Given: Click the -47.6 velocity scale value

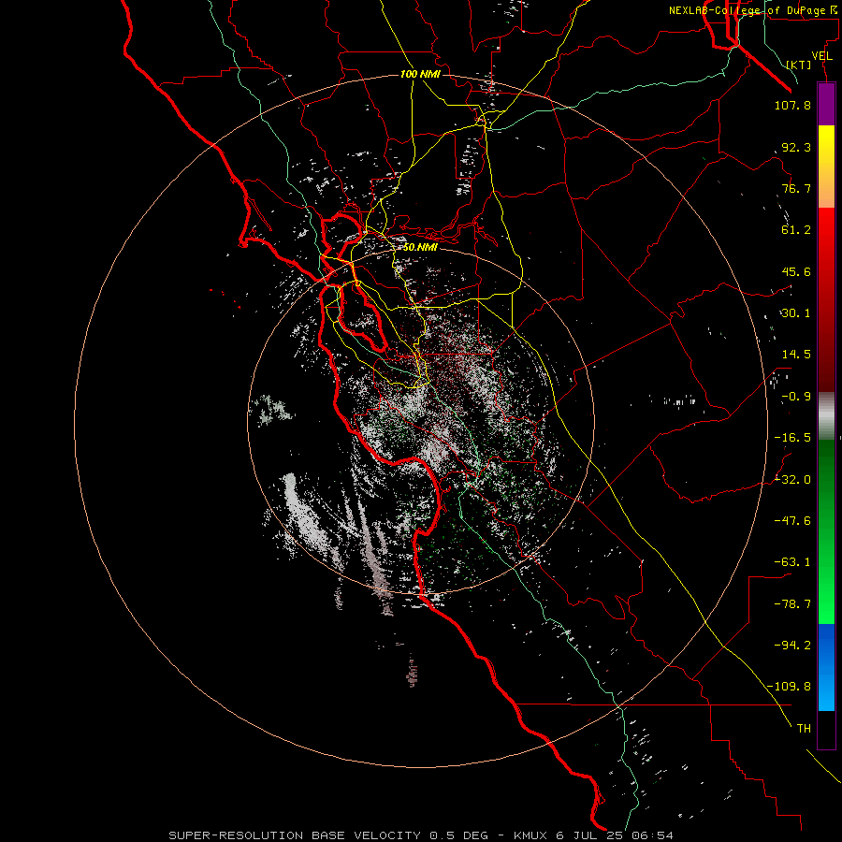Looking at the screenshot, I should click(792, 521).
